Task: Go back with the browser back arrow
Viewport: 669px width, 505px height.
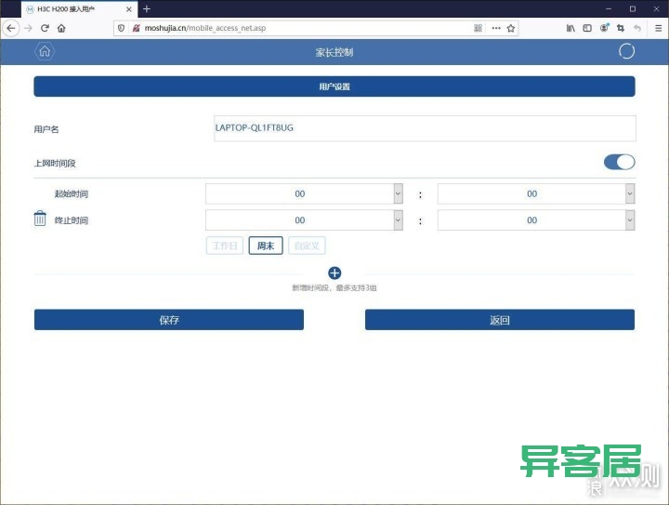Action: (11, 28)
